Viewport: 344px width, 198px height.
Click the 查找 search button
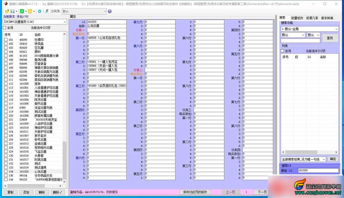tap(330, 38)
